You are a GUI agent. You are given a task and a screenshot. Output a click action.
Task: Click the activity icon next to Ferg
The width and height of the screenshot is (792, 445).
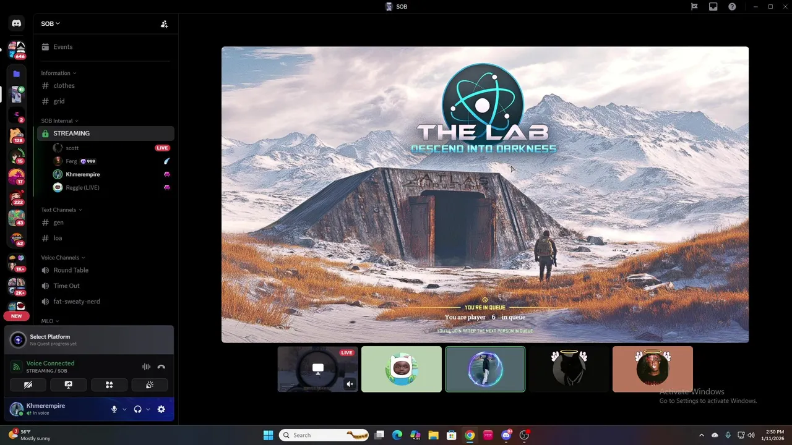pyautogui.click(x=166, y=161)
